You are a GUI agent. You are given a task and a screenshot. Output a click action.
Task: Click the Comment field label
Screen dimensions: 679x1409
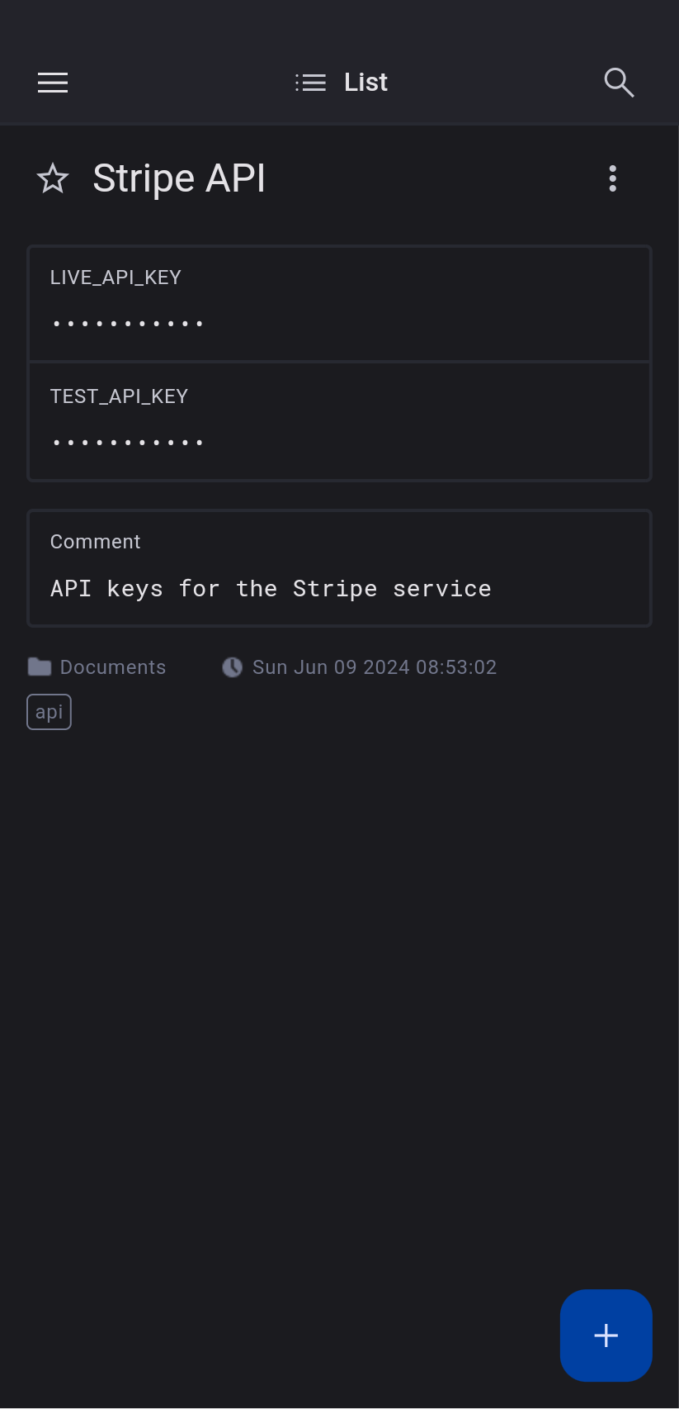tap(95, 542)
